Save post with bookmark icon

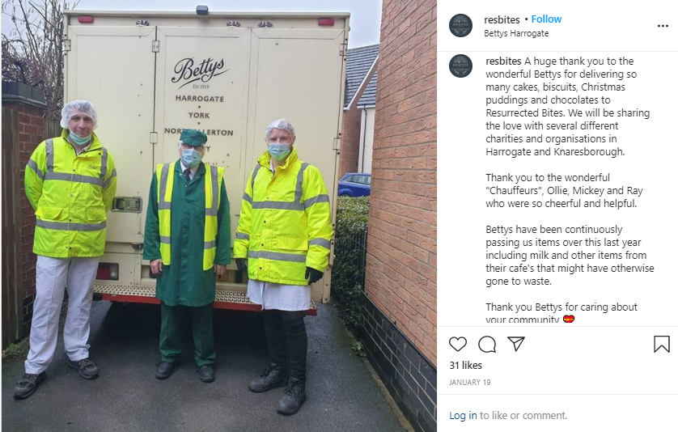[662, 344]
